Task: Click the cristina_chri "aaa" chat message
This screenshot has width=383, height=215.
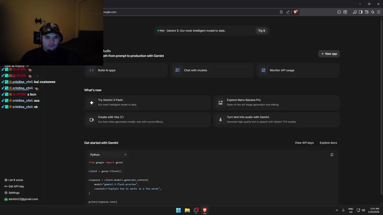Action: (x=20, y=101)
